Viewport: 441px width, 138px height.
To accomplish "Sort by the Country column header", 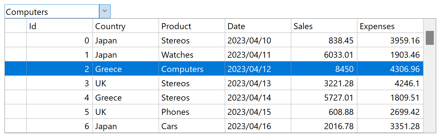I will 126,26.
